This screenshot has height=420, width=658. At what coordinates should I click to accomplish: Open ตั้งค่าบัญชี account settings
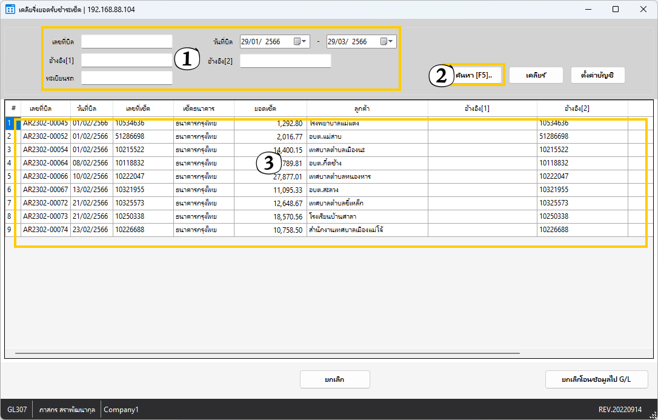tap(597, 75)
